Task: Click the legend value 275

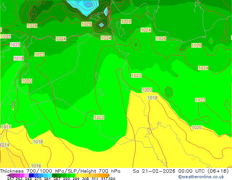Action: [38, 179]
